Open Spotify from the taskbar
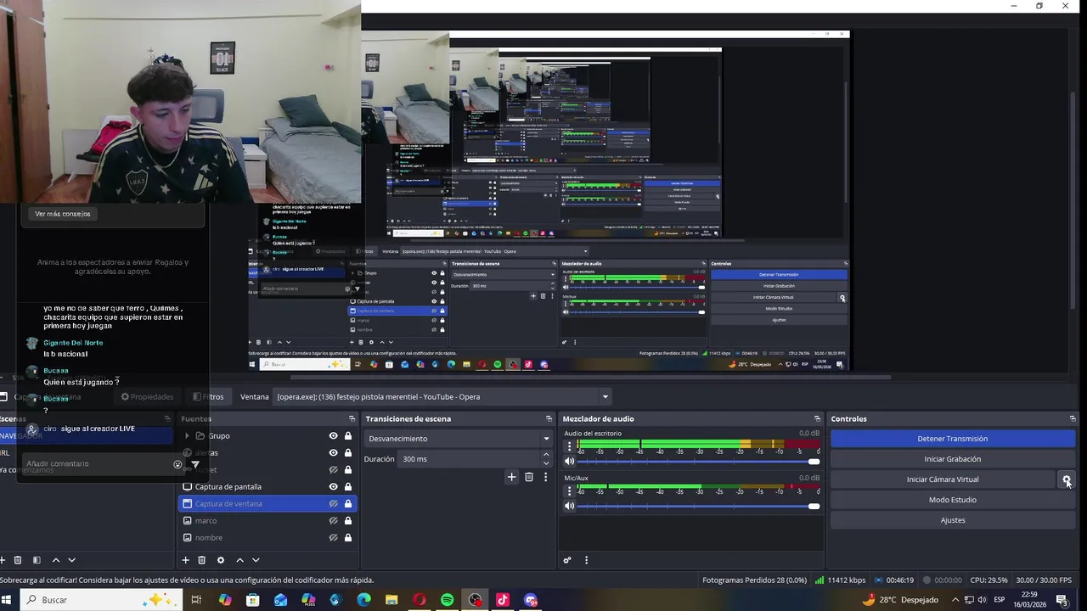 click(447, 600)
